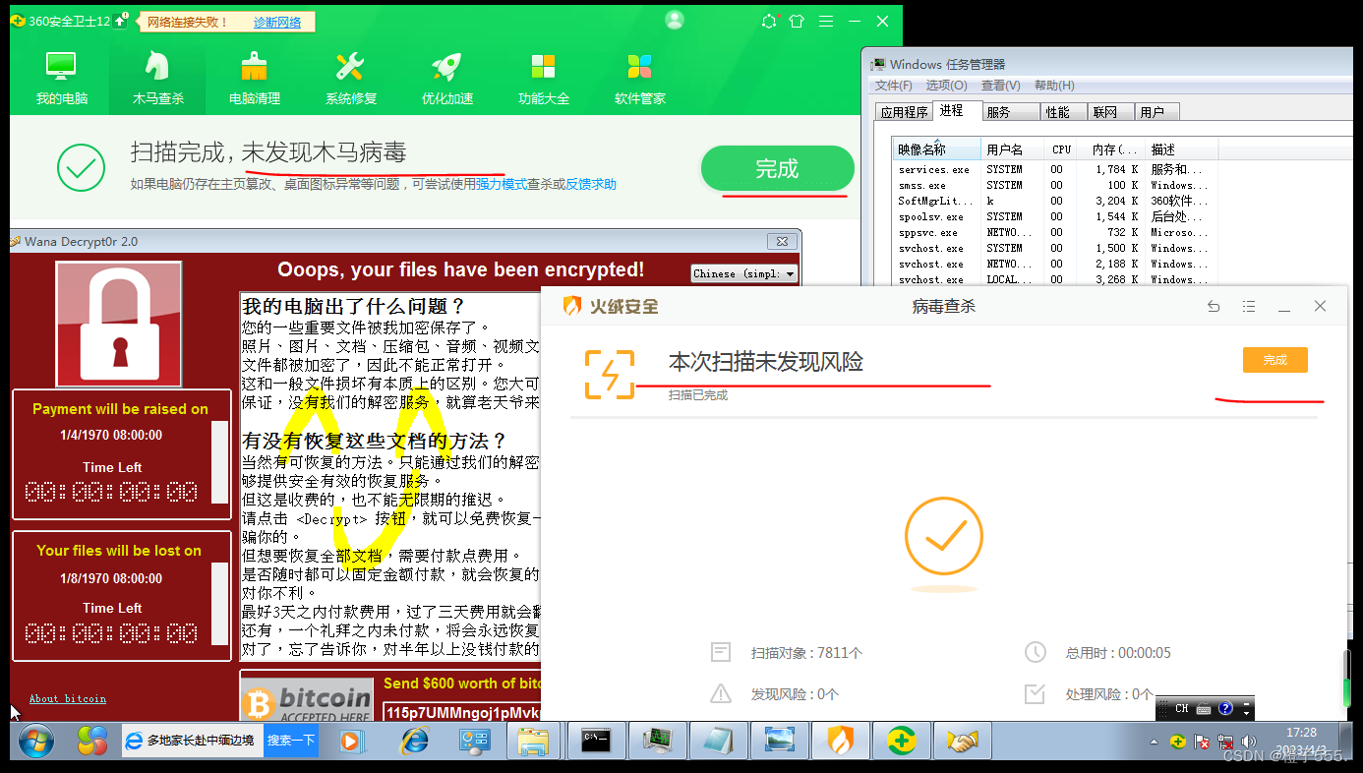This screenshot has width=1363, height=773.
Task: Select the bitcoin address field
Action: coord(462,712)
